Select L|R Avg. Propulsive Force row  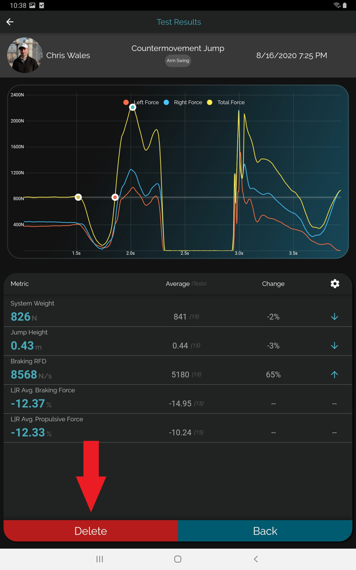178,428
